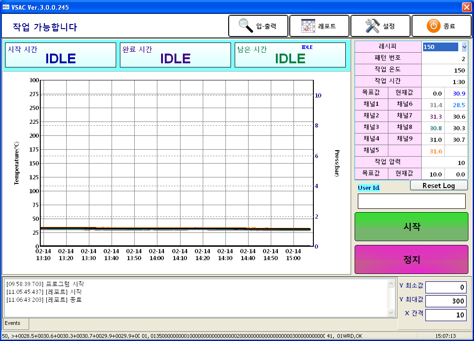Close the VSAC window

[x=466, y=7]
